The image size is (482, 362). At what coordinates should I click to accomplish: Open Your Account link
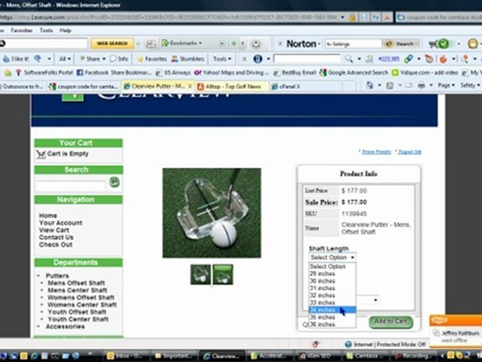tap(61, 223)
